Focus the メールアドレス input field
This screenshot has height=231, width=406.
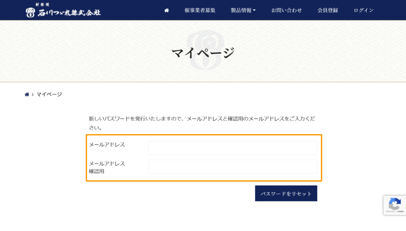(x=232, y=148)
